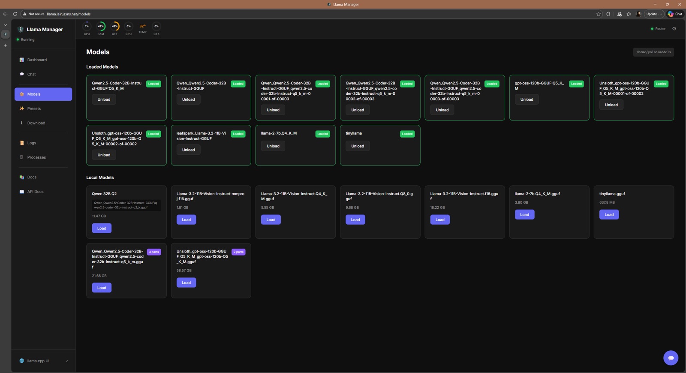
Task: Open the Processes icon in sidebar
Action: coord(22,157)
